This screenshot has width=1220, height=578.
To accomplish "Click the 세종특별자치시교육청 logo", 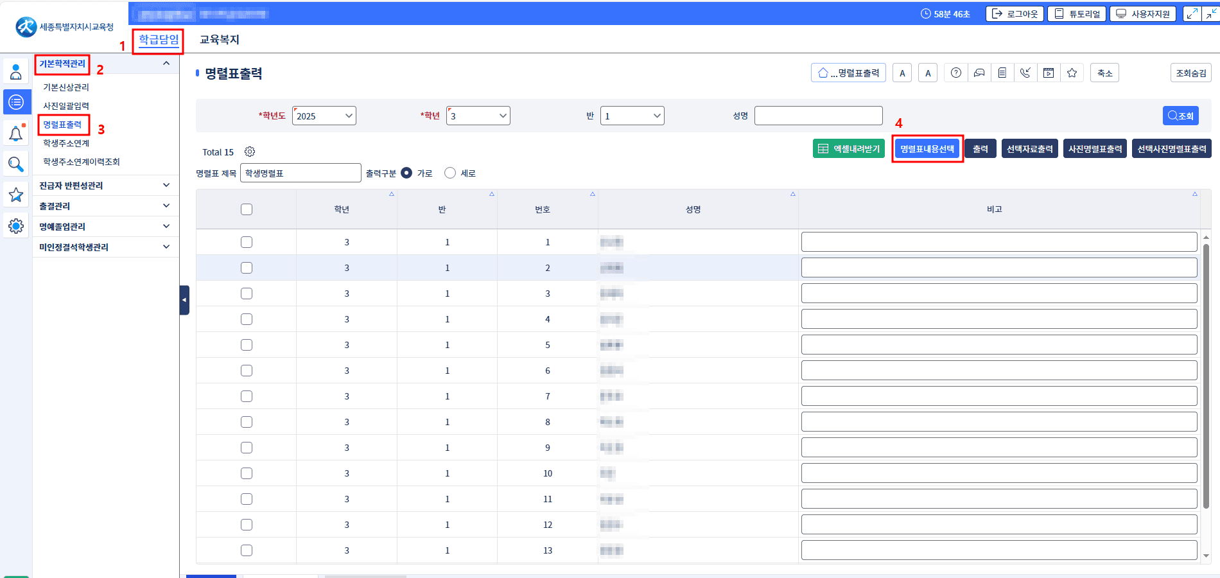I will tap(64, 27).
